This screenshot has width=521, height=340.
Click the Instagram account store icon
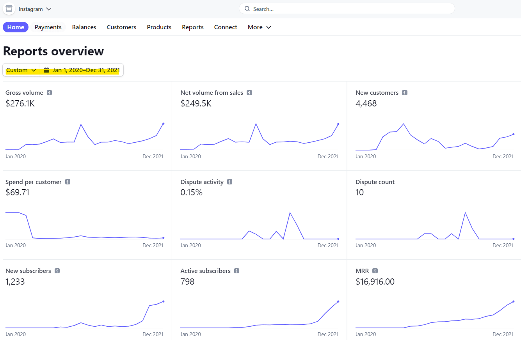pos(9,9)
